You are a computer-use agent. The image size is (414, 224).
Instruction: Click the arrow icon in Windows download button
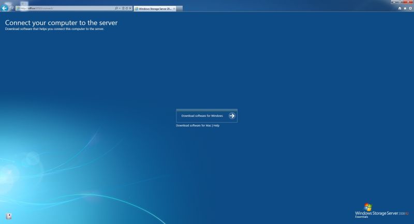tap(232, 116)
